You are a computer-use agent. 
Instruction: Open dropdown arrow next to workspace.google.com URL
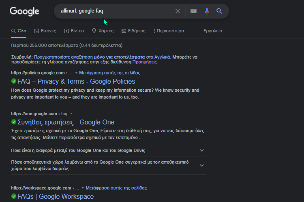tap(83, 188)
